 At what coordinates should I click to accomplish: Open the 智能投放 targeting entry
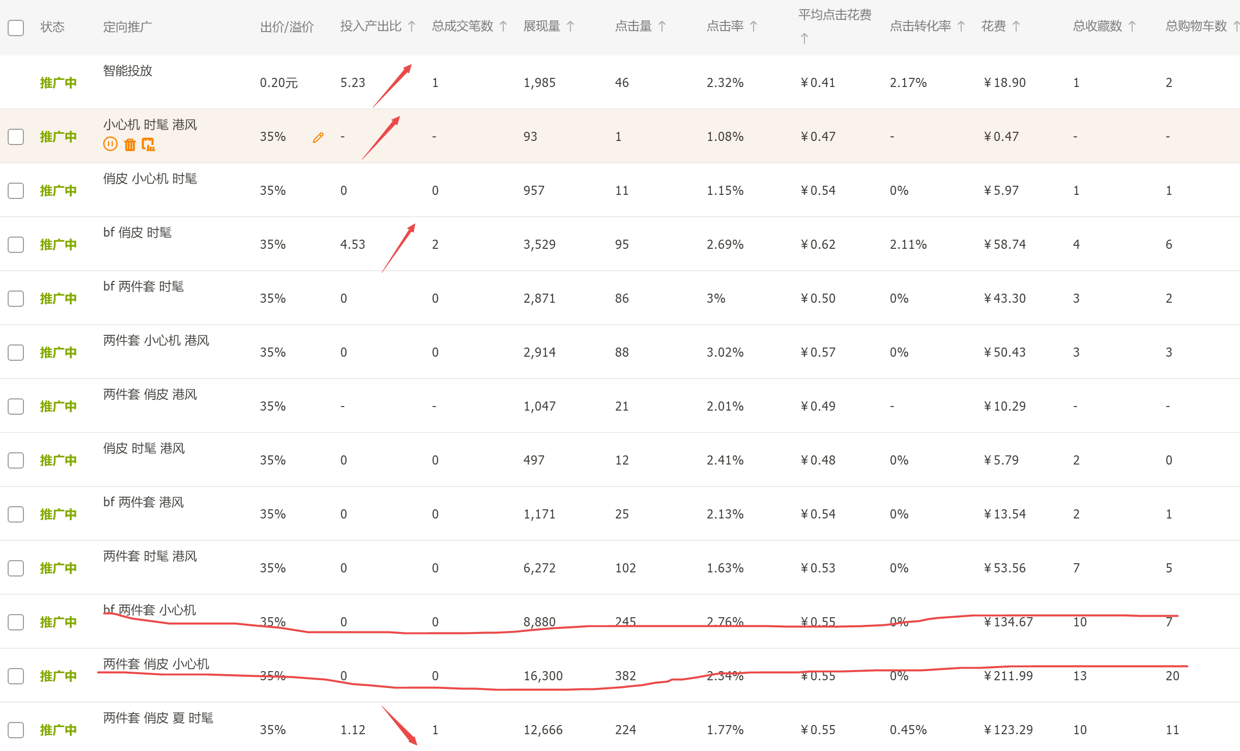tap(128, 71)
